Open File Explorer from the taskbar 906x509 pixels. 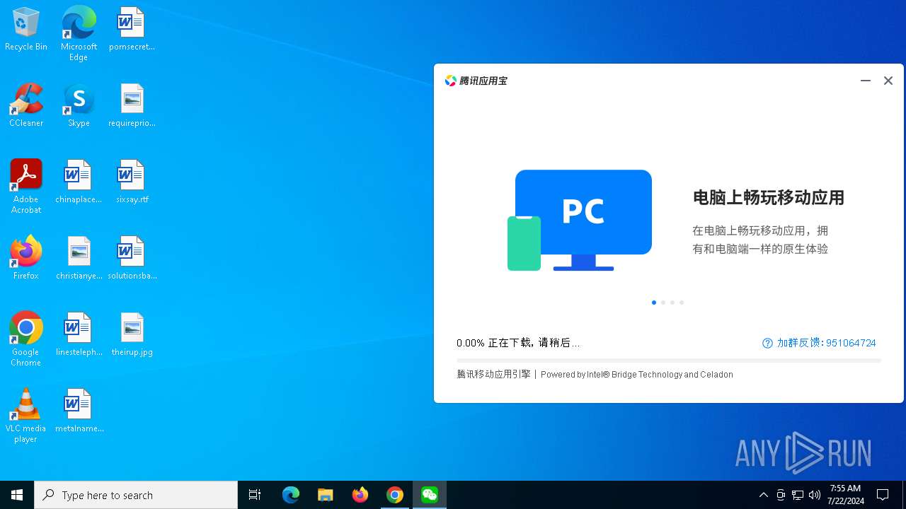point(326,495)
